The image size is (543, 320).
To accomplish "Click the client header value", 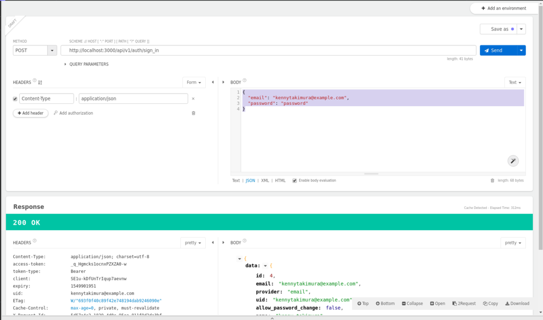I will click(98, 279).
